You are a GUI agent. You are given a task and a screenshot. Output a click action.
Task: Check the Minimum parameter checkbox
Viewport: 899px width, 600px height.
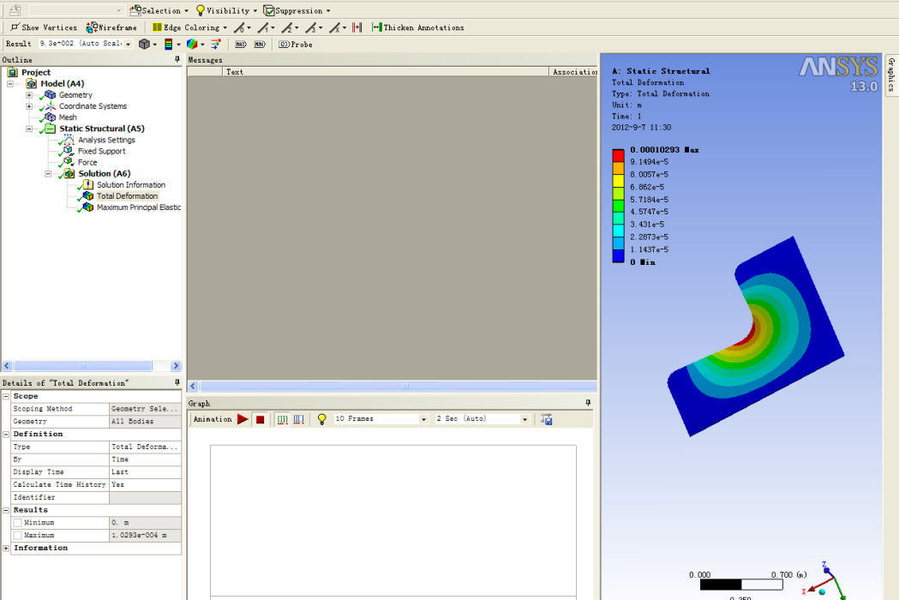18,523
